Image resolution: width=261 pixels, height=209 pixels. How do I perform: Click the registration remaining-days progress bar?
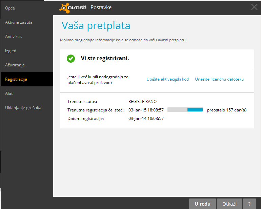(x=185, y=110)
